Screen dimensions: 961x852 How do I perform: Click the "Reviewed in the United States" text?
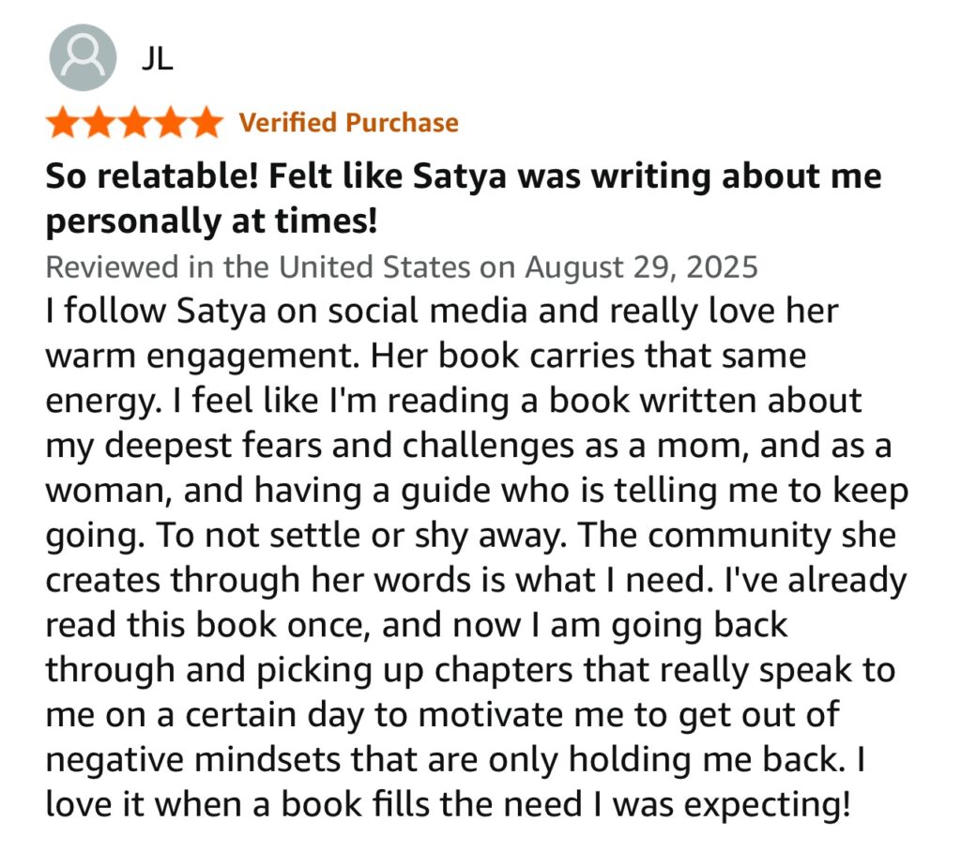[x=257, y=267]
